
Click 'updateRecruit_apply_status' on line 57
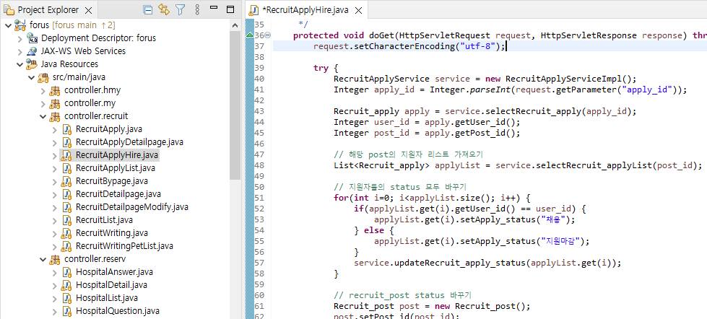pos(460,263)
